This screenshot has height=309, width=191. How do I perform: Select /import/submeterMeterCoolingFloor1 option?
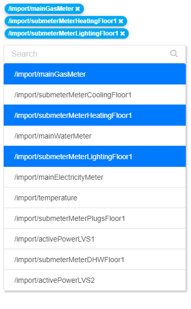point(95,95)
